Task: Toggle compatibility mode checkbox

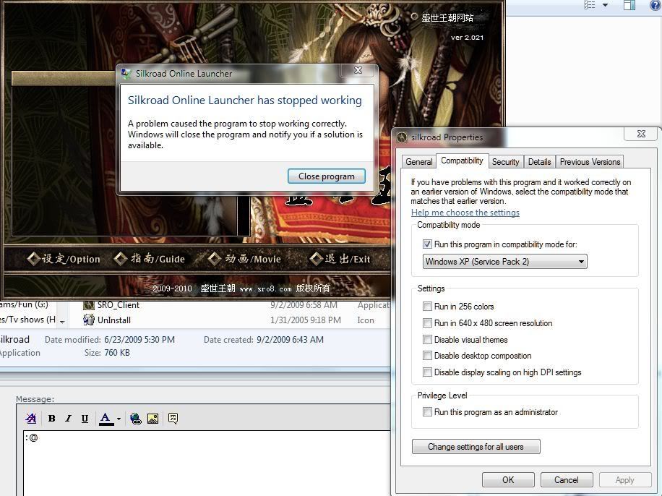Action: (427, 244)
